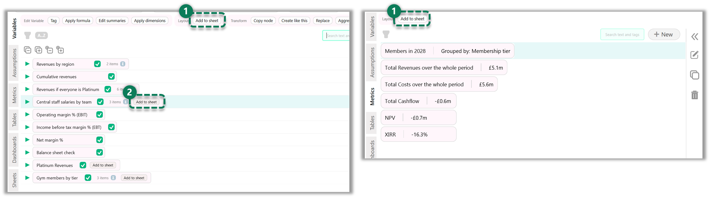The width and height of the screenshot is (710, 198).
Task: Click the collapse all (minus box) icon
Action: pyautogui.click(x=28, y=50)
